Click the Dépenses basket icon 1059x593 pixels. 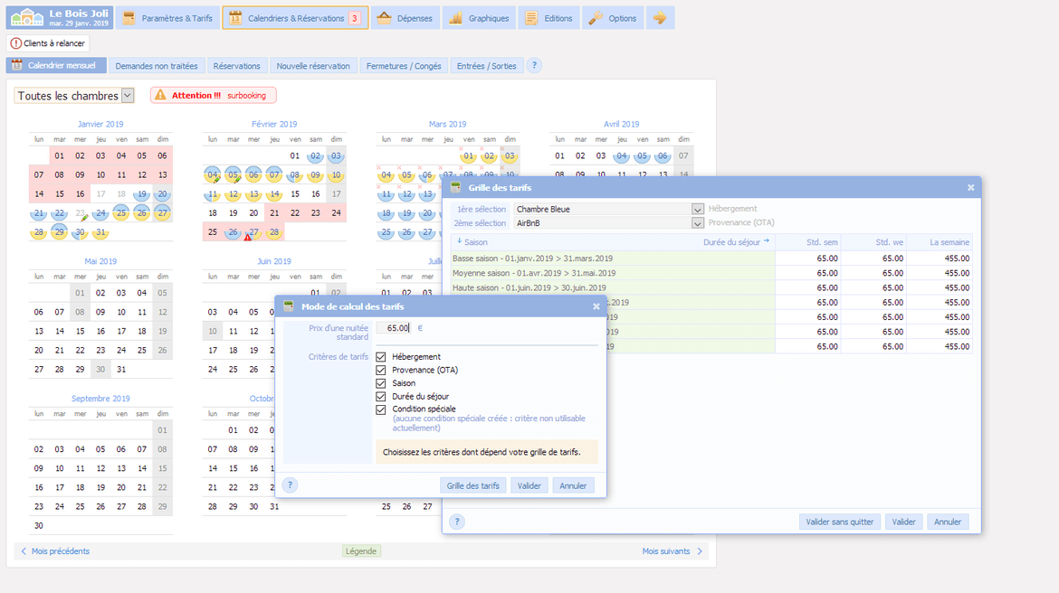(x=384, y=18)
